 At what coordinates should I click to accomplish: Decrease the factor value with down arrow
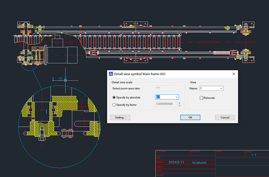[x=179, y=106]
